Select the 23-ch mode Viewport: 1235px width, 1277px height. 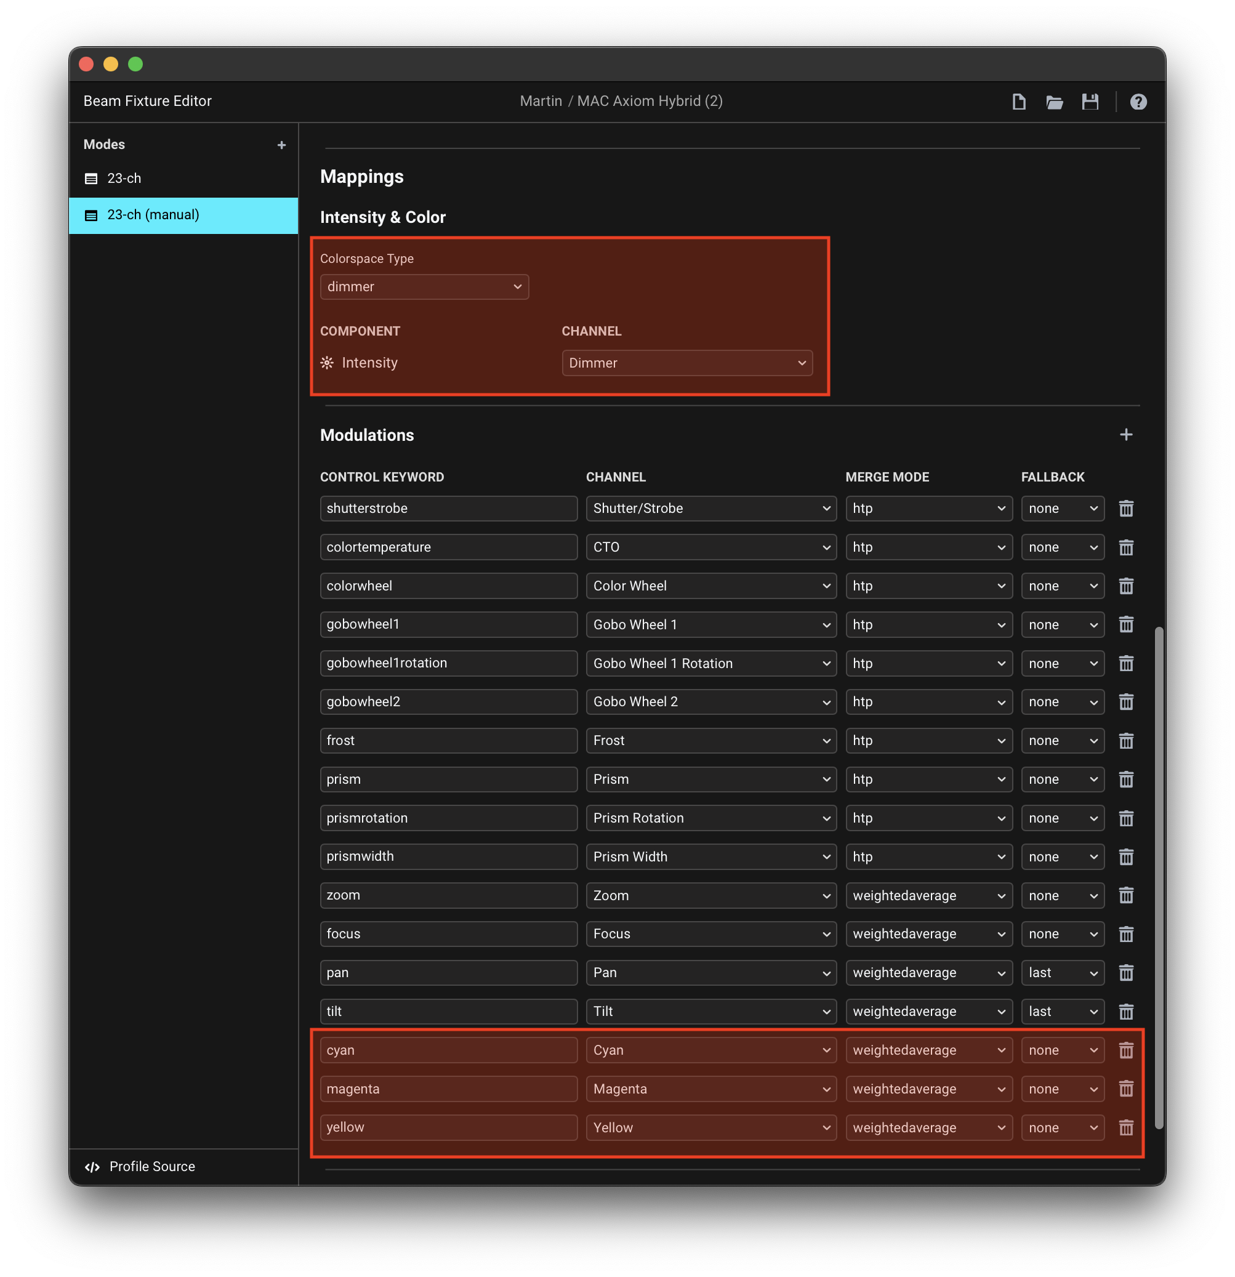[124, 179]
